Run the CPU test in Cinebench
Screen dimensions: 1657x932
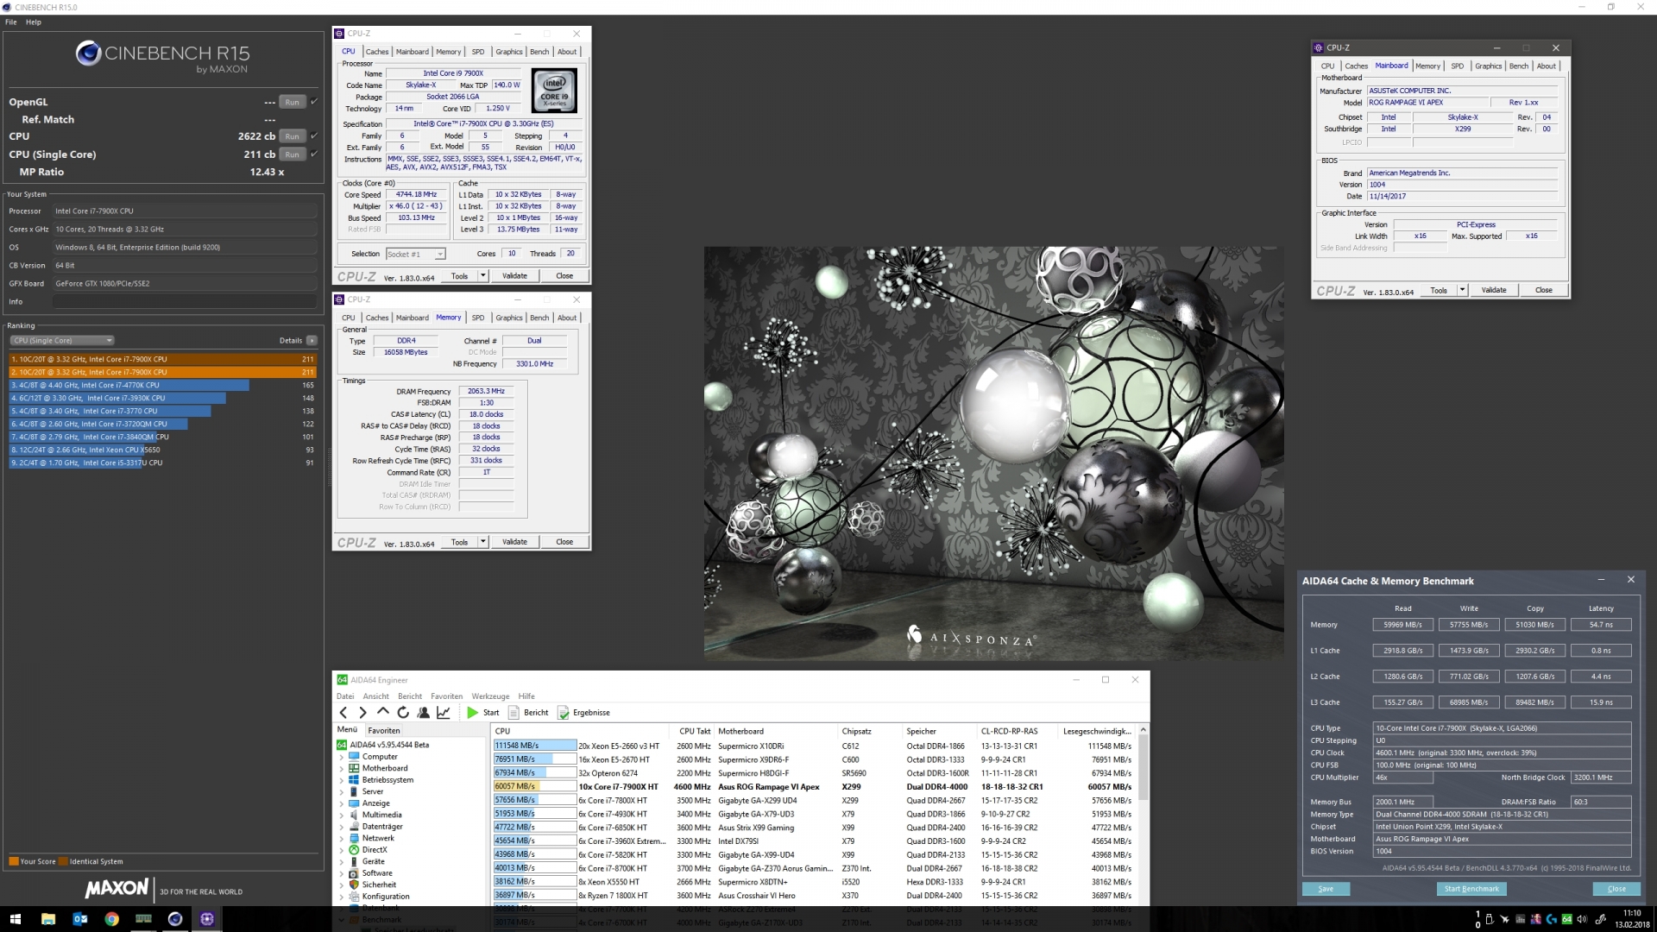[293, 135]
